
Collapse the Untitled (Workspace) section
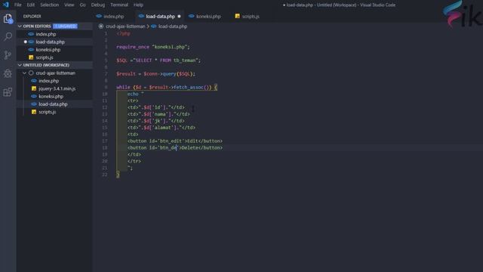pyautogui.click(x=20, y=65)
